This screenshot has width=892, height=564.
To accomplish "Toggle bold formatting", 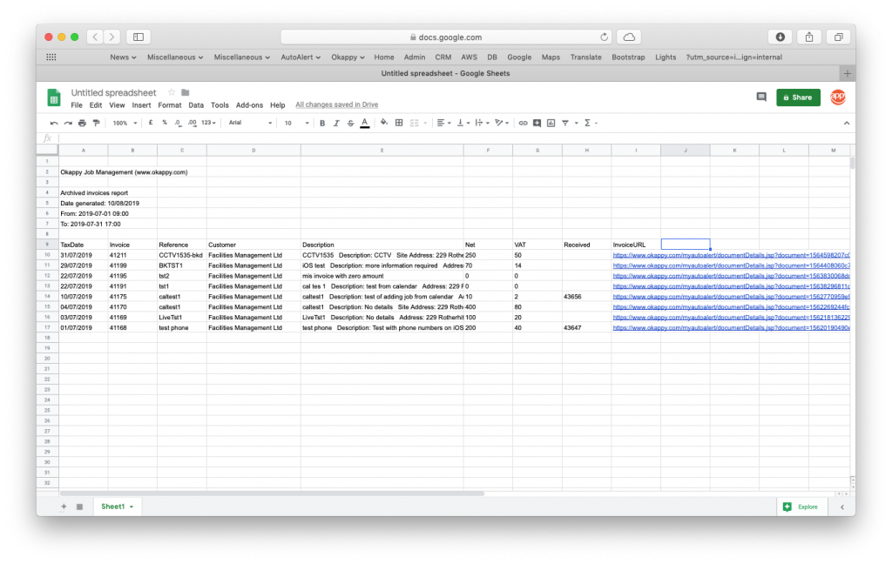I will (322, 123).
